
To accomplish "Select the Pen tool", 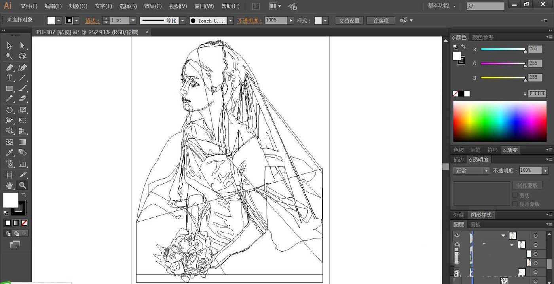I will tap(9, 67).
